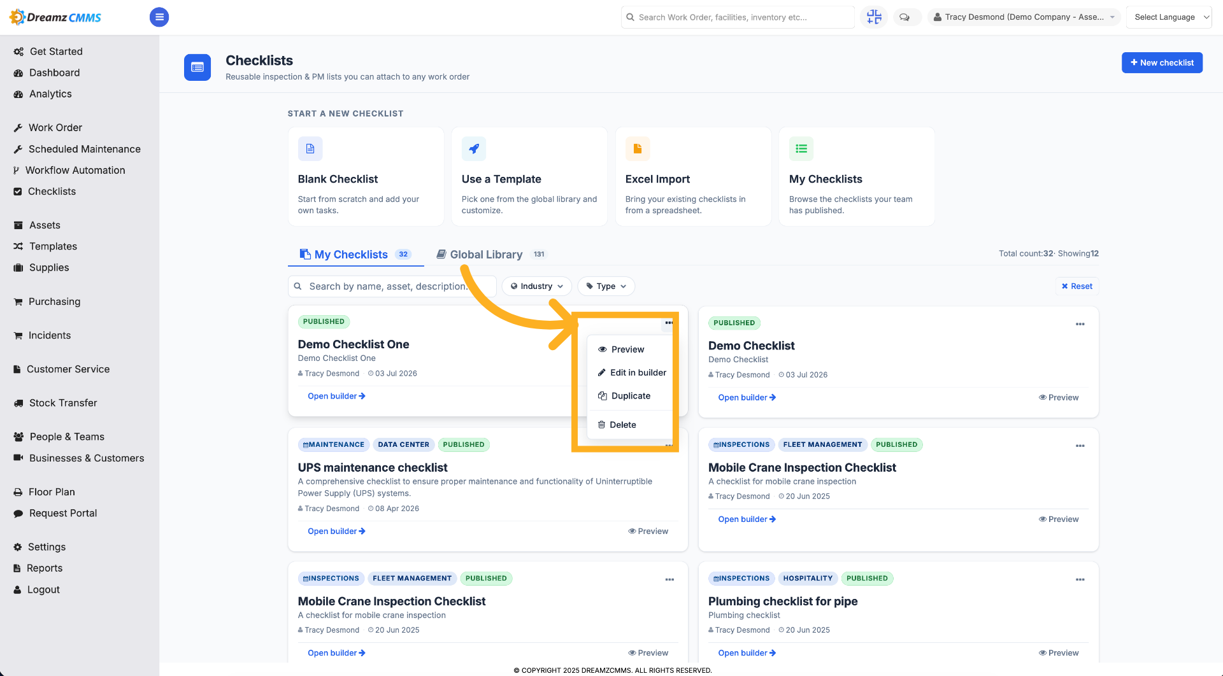
Task: Expand the Industry filter dropdown
Action: pyautogui.click(x=537, y=286)
